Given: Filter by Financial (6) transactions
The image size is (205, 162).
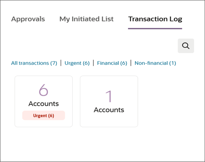Looking at the screenshot, I should click(x=112, y=63).
